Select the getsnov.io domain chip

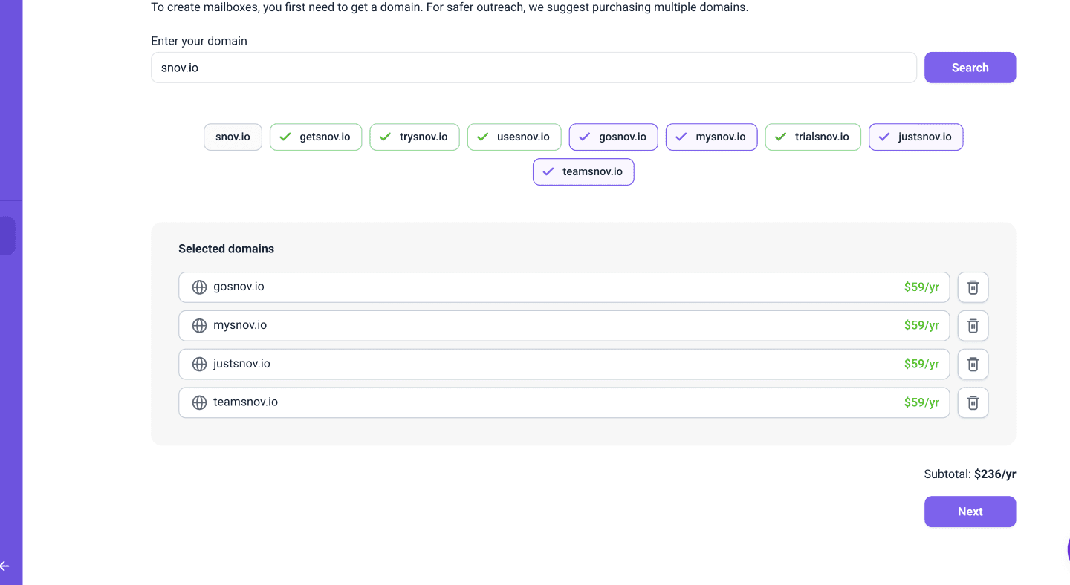coord(315,137)
